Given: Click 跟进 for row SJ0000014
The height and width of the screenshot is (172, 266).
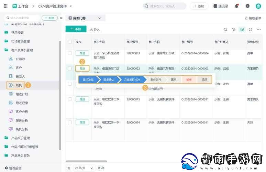Looking at the screenshot, I should click(82, 122).
